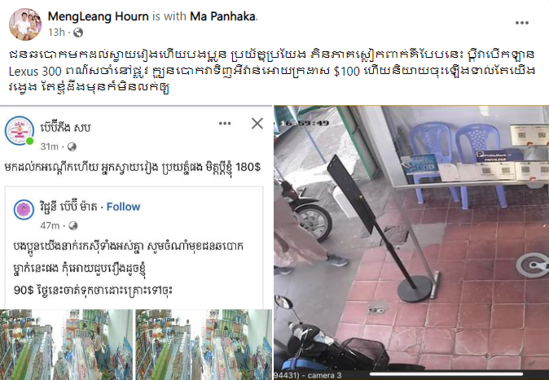Open the right store CCTV thumbnail
This screenshot has height=380, width=549.
204,344
